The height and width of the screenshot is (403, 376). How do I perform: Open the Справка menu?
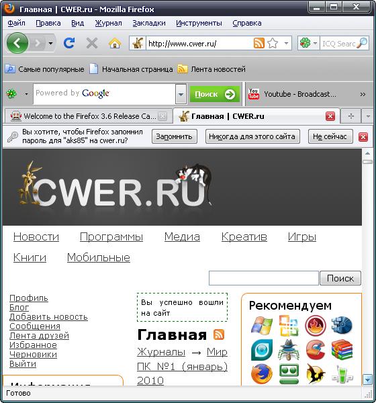tap(247, 23)
